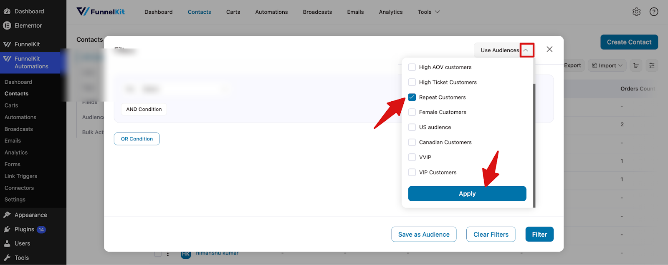
Task: Click the WordPress Dashboard sidebar icon
Action: [7, 11]
